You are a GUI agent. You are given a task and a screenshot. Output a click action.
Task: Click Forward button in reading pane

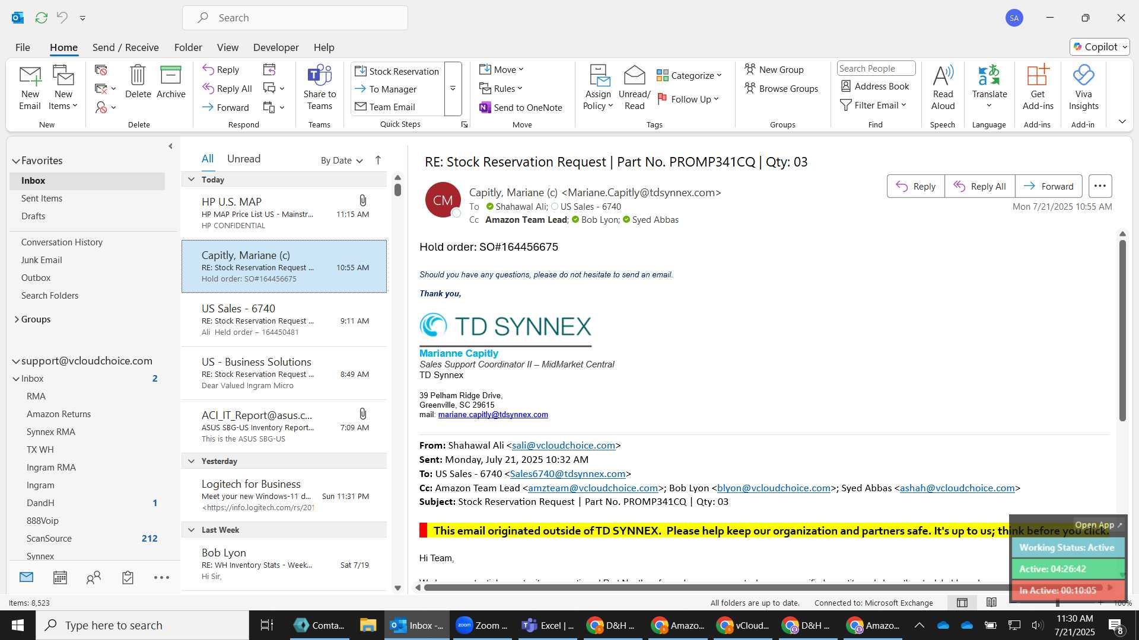1048,186
